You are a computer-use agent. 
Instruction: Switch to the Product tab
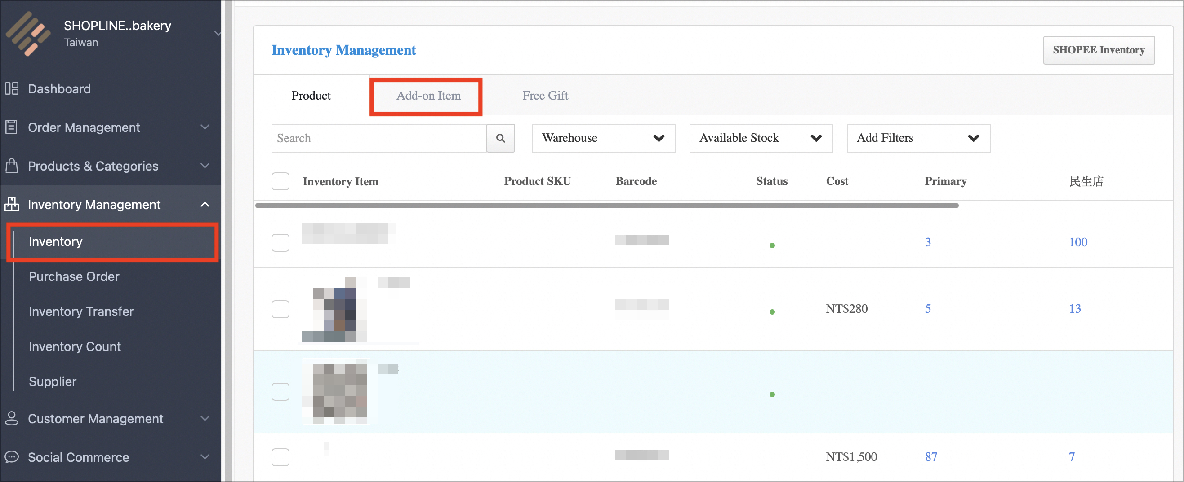[x=311, y=96]
